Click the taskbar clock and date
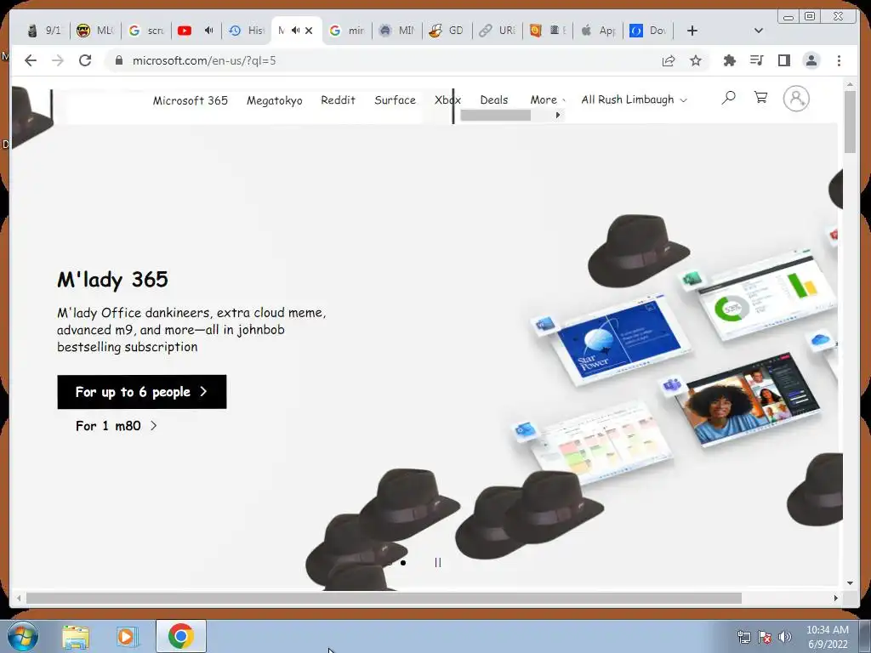 (828, 637)
